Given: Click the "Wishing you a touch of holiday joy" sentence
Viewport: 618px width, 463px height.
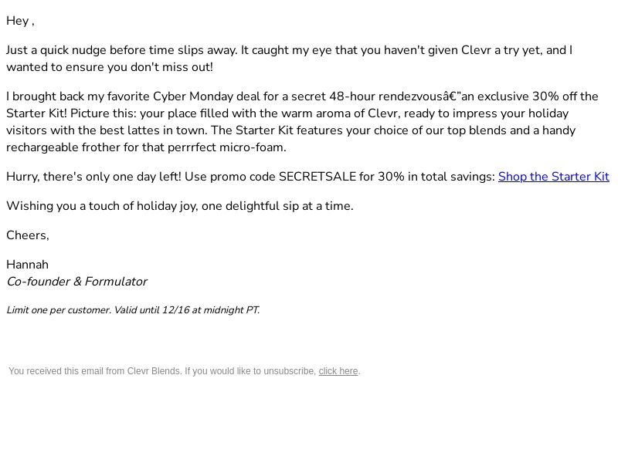Looking at the screenshot, I should click(x=180, y=206).
